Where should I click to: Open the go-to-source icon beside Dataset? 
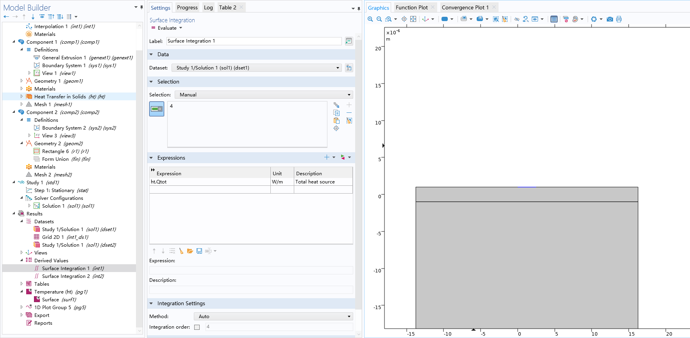coord(349,68)
